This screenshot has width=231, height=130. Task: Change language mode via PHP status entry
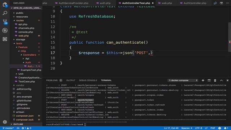(213, 128)
